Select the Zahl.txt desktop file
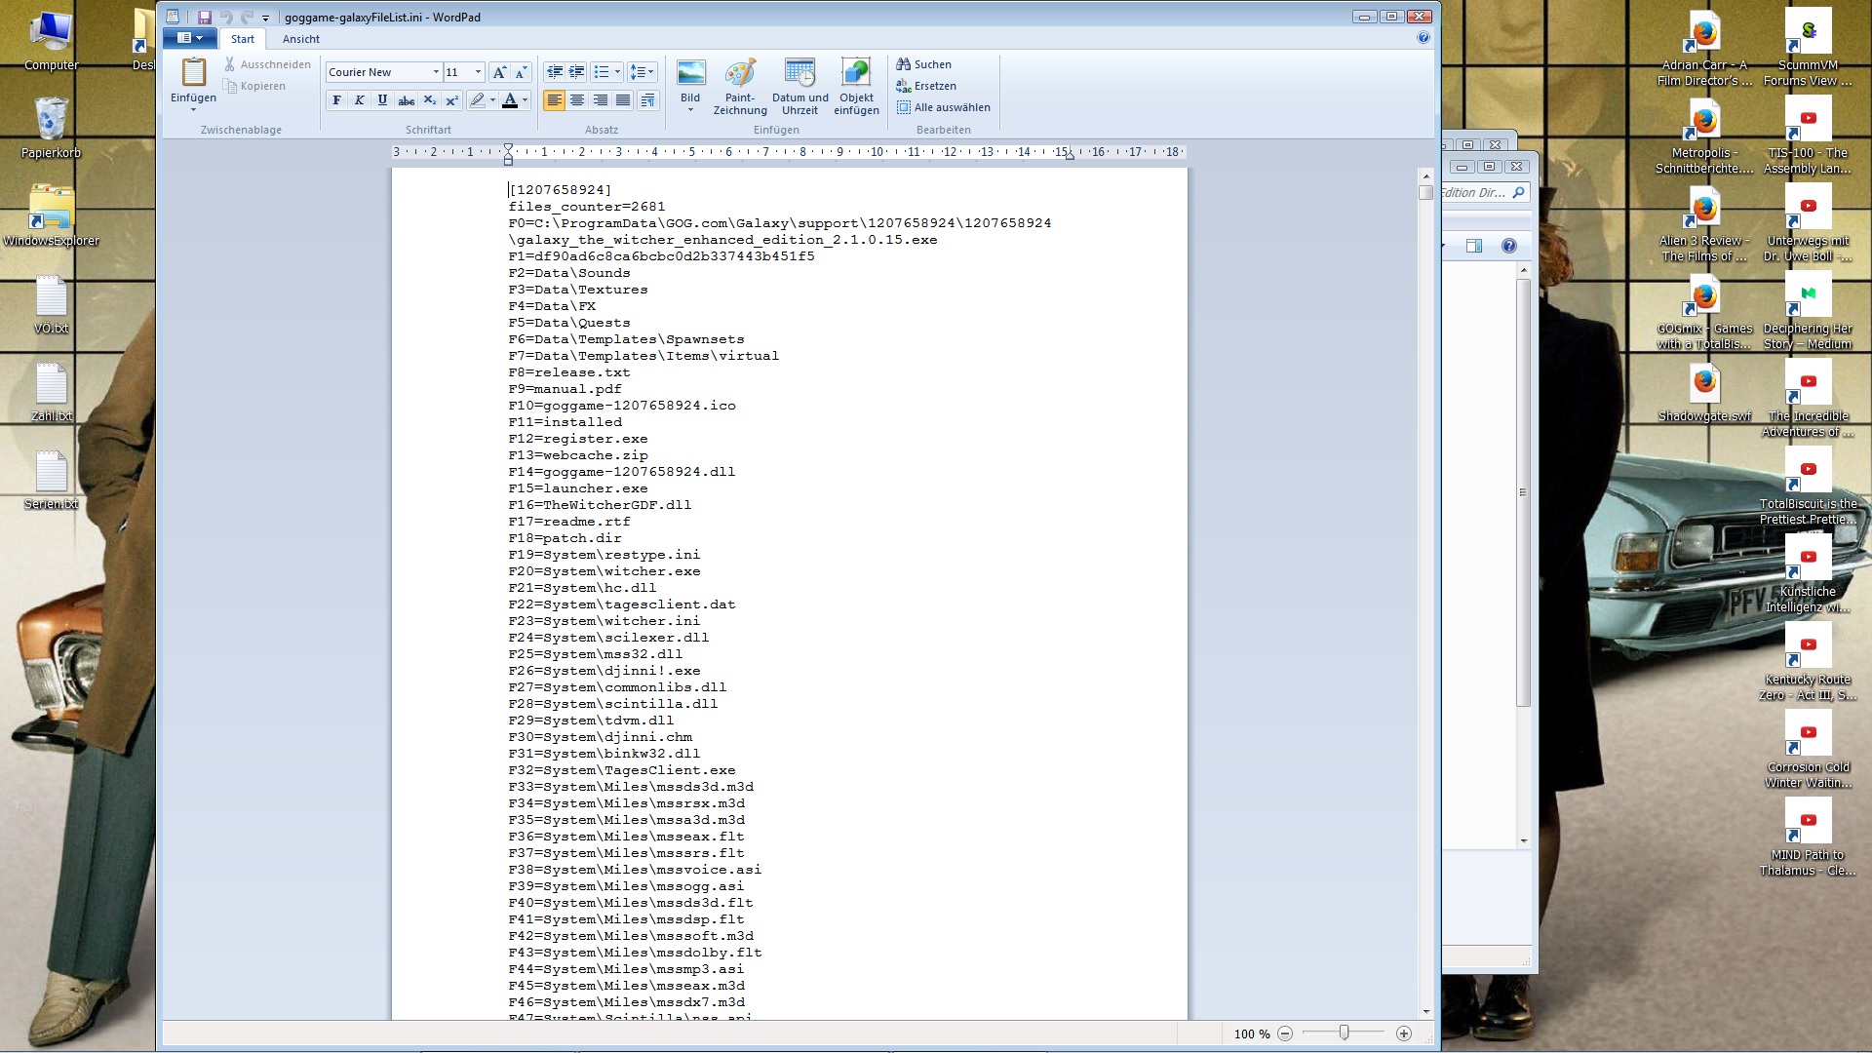Viewport: 1872px width, 1053px height. coord(51,391)
